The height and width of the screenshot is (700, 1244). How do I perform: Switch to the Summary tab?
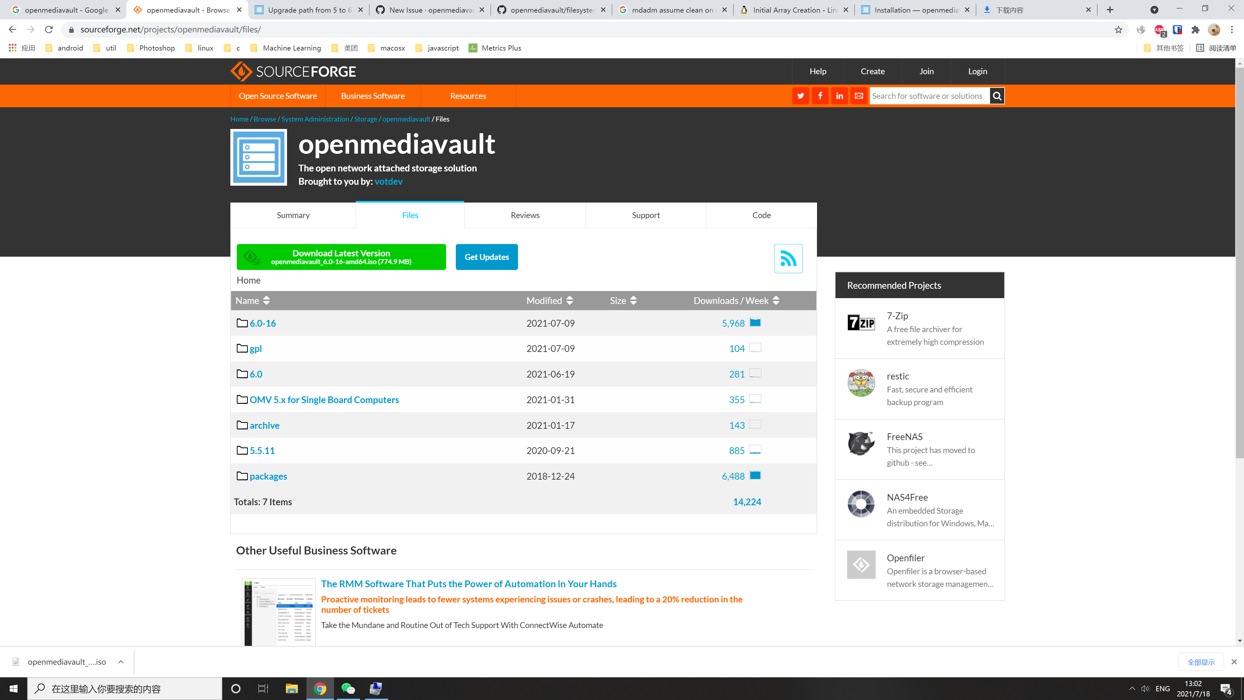pos(293,215)
